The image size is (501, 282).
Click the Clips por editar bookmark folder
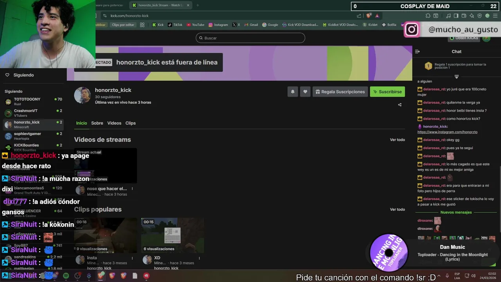coord(123,25)
